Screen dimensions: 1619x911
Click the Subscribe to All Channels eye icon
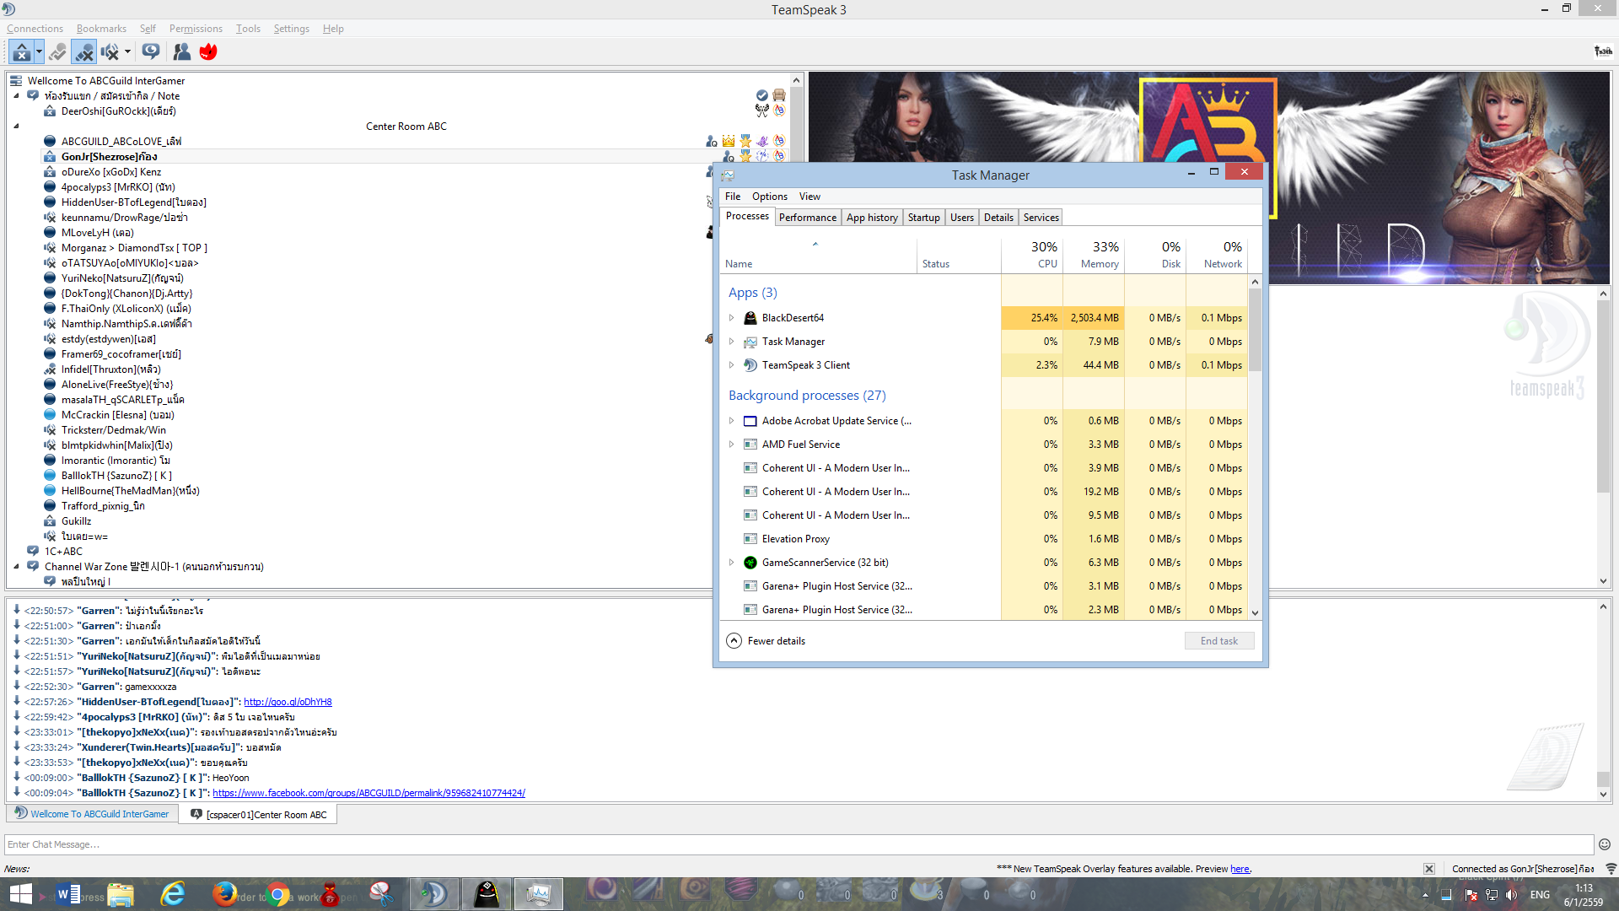click(151, 51)
